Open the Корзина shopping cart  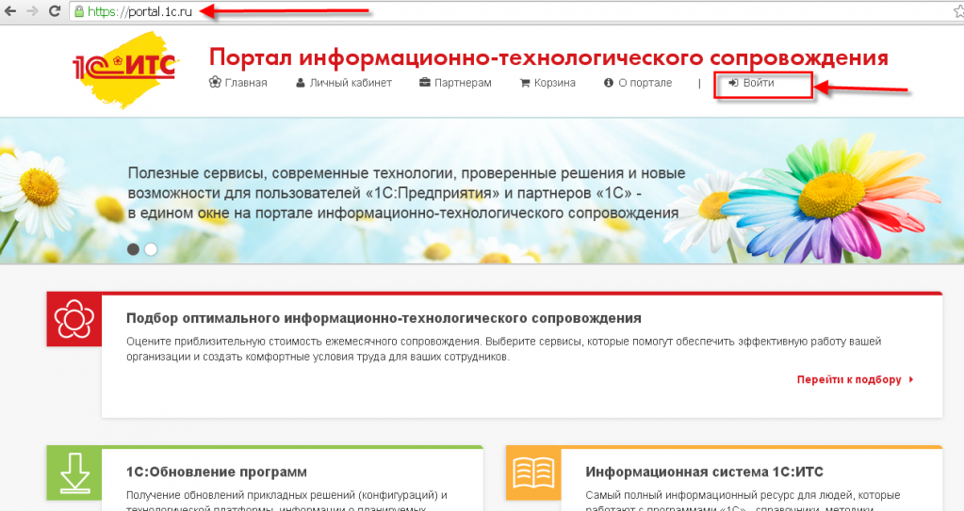[x=547, y=83]
